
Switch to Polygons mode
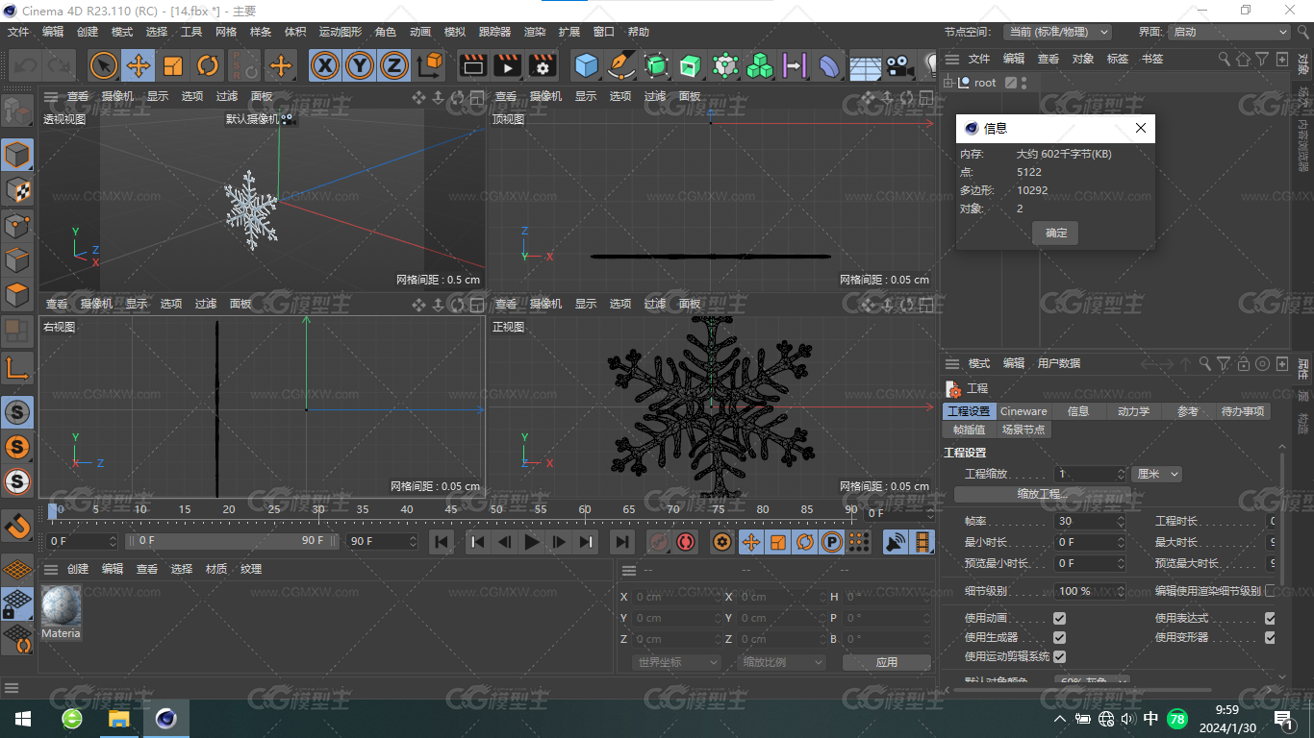click(17, 295)
